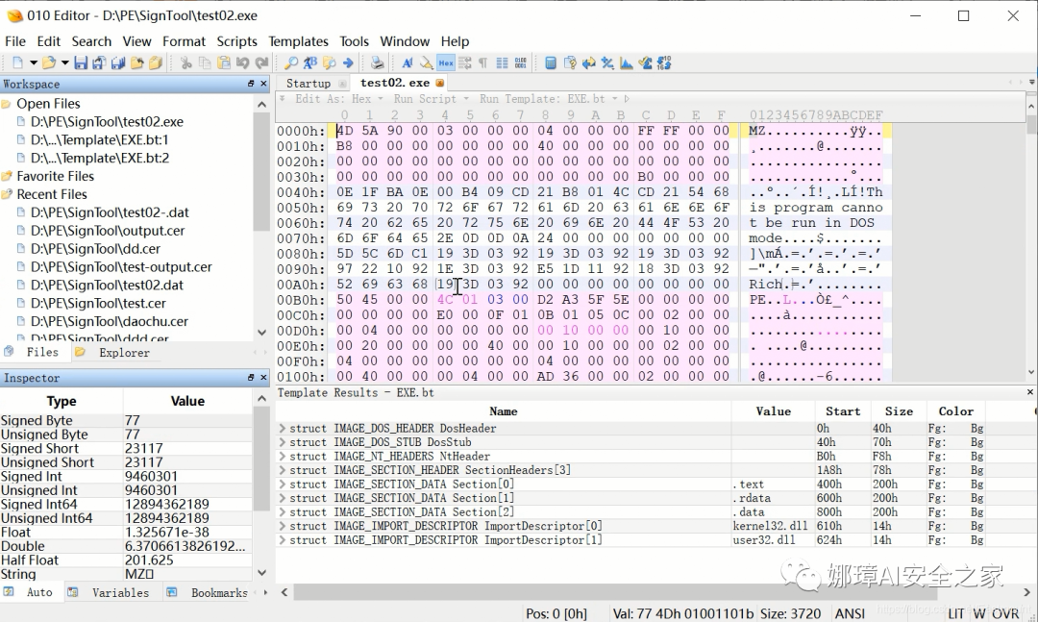Expand the ImportDescriptor[0] kernel32.dll row
1038x622 pixels.
[x=283, y=526]
